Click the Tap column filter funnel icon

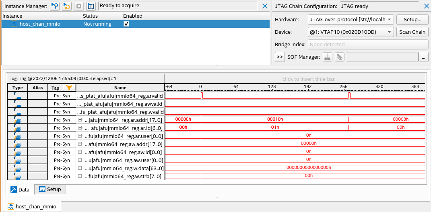(x=69, y=87)
